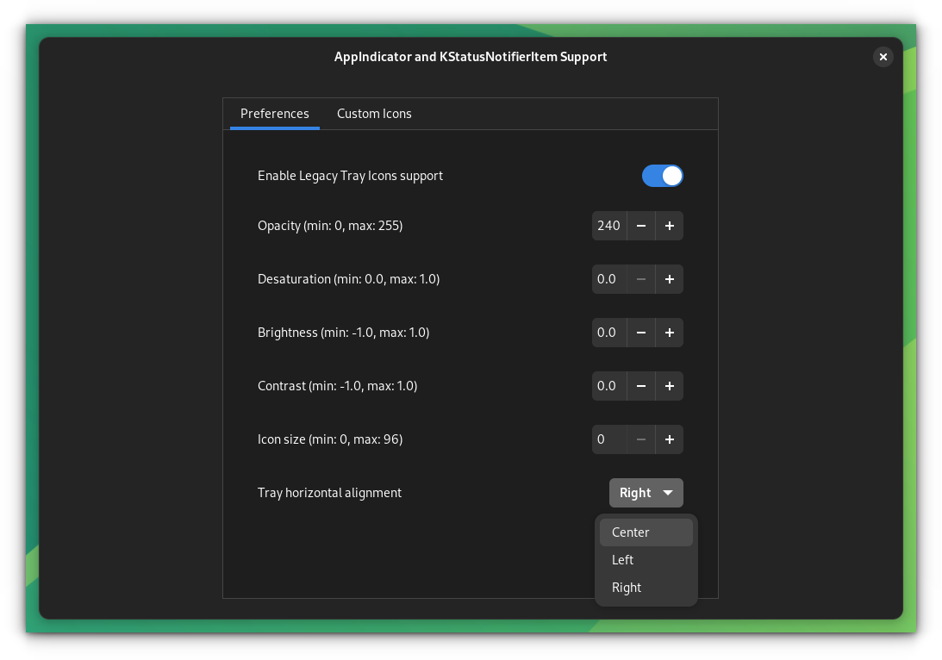Switch to the Custom Icons tab
This screenshot has height=660, width=942.
point(374,113)
